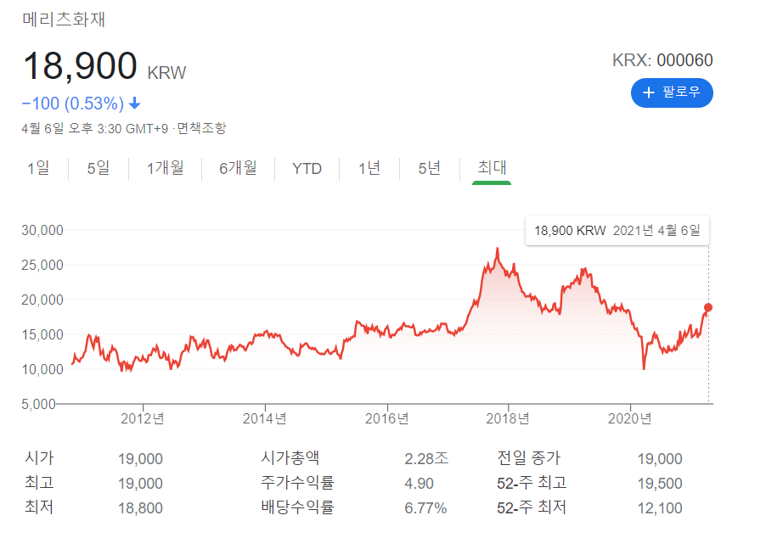
Task: Switch chart to 1년 range
Action: point(369,168)
